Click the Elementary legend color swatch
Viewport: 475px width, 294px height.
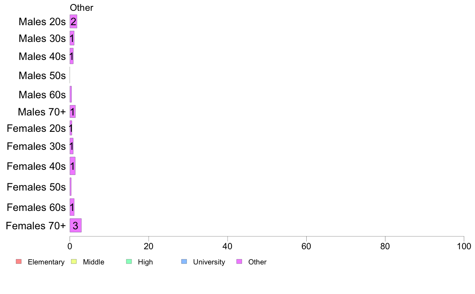click(x=19, y=262)
